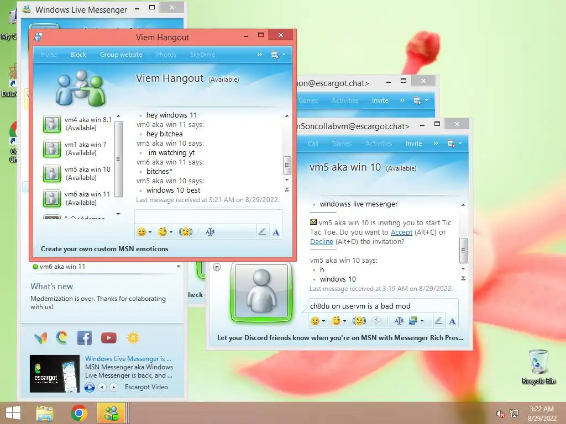Select vm5 aka win 10 in member list
Image resolution: width=566 pixels, height=424 pixels.
click(77, 173)
